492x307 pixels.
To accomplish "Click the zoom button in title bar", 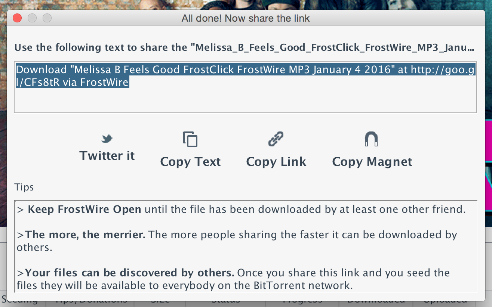I will point(47,18).
